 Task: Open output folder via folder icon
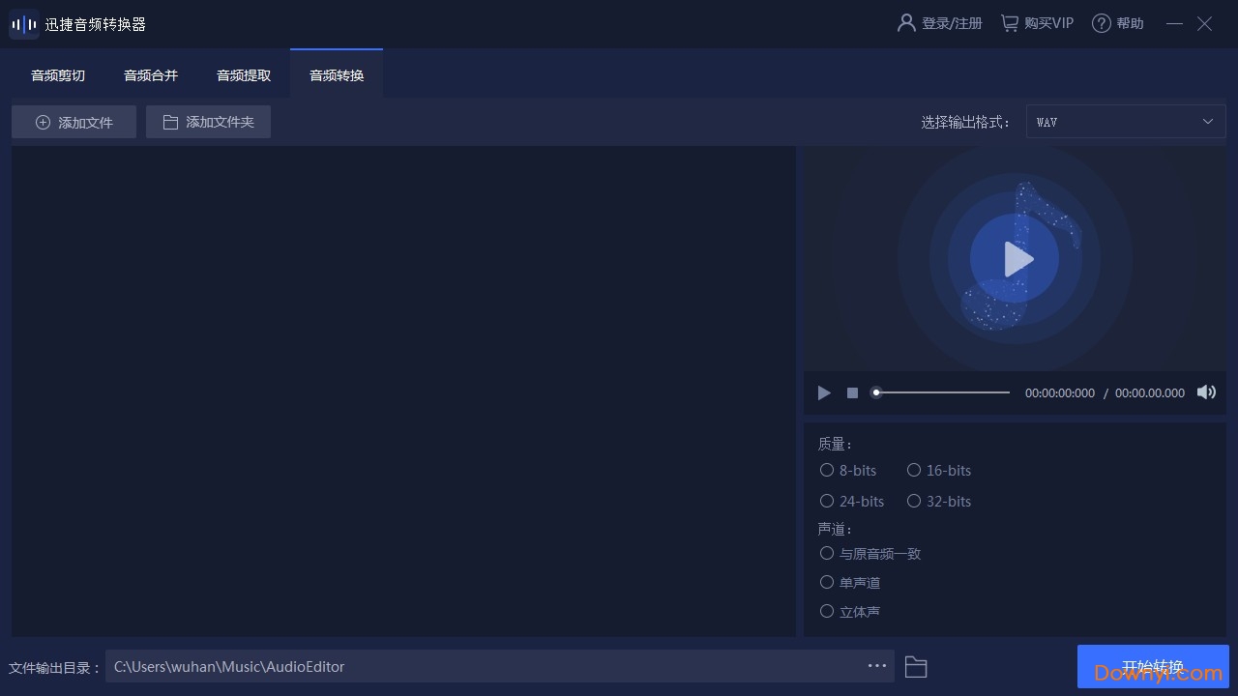[x=916, y=667]
